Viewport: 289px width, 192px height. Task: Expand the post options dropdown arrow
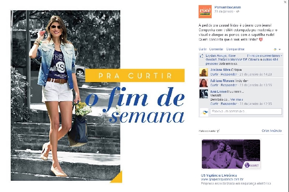tap(280, 49)
